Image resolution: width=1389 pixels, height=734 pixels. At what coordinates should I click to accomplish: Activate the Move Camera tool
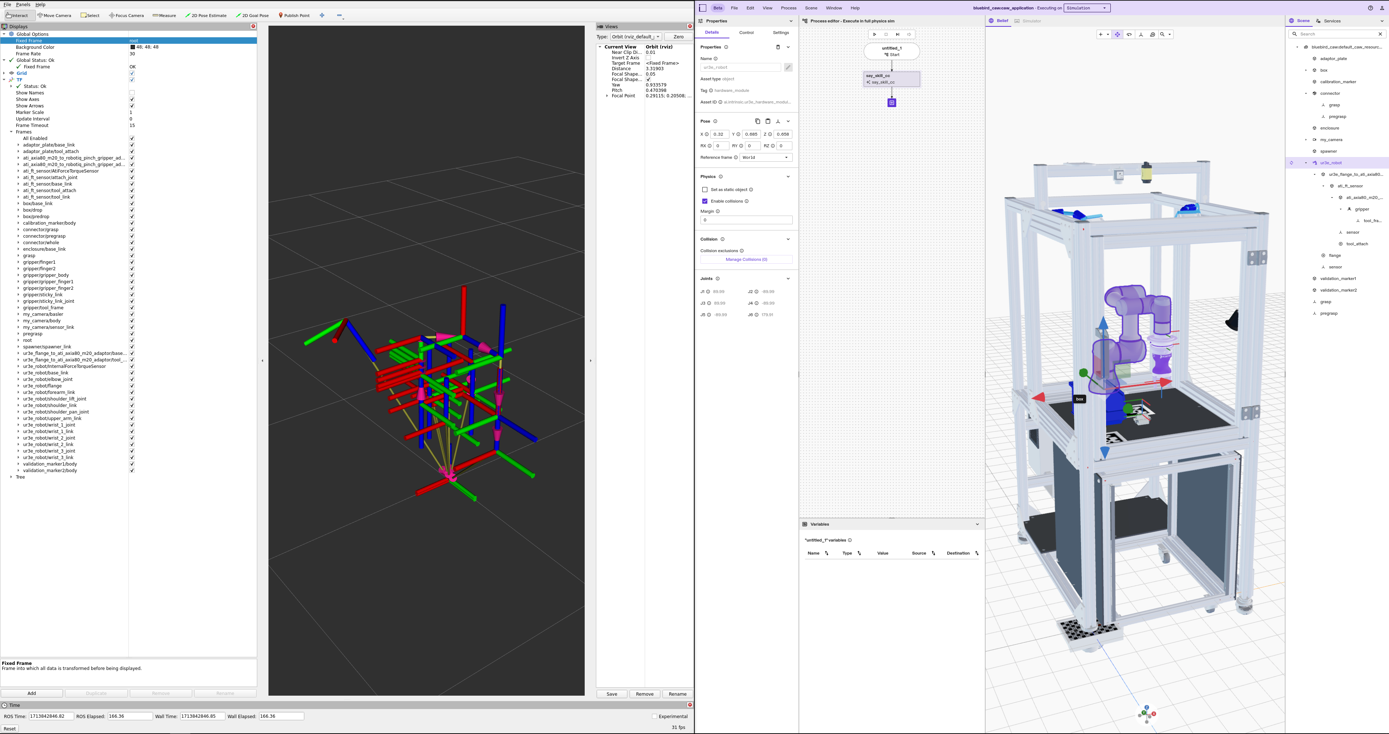point(54,15)
